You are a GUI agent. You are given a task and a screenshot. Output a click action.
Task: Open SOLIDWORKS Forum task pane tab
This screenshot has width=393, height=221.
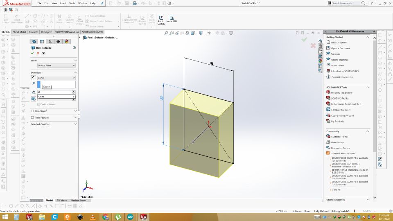tap(320, 71)
